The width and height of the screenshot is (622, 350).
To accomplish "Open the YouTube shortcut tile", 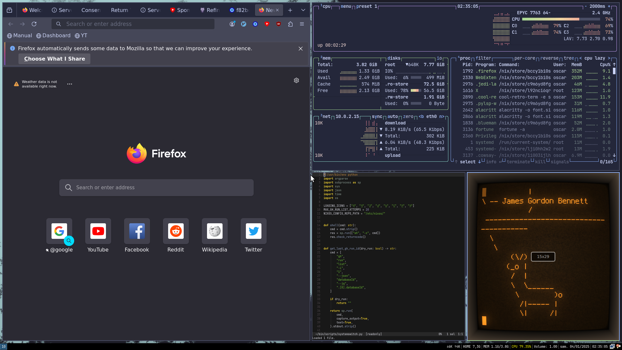I will 98,236.
